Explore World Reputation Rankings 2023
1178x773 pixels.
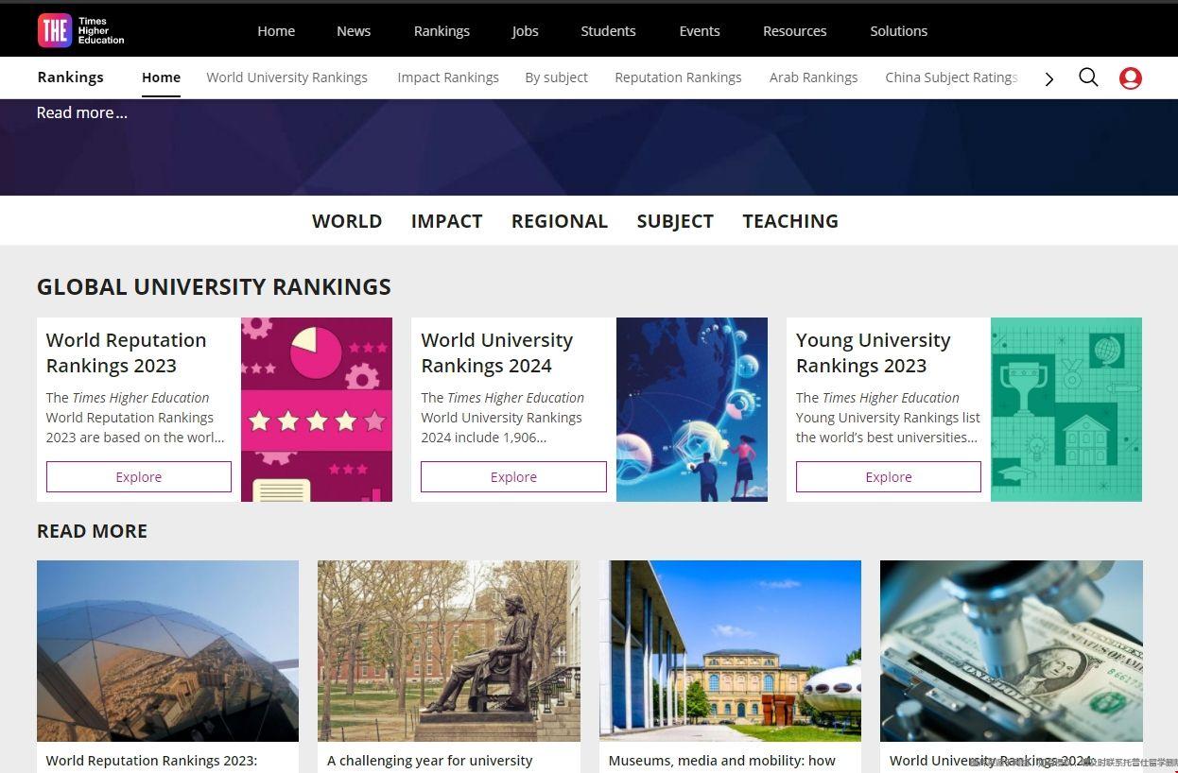click(x=139, y=477)
